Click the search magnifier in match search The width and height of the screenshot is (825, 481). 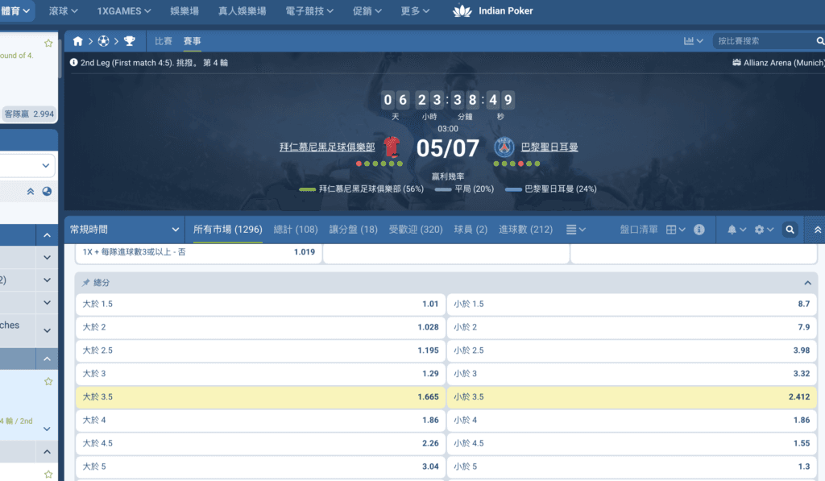pos(819,41)
